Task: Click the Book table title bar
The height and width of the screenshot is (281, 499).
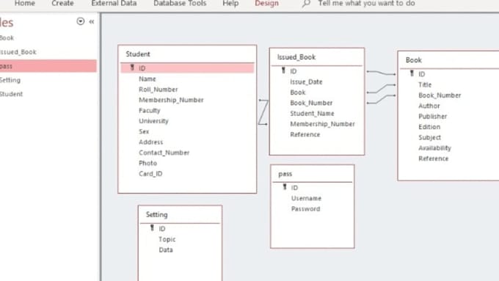Action: click(448, 60)
